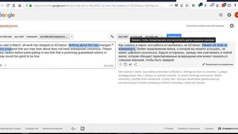The image size is (238, 134).
Task: Open the Сообщества footer link
Action: tap(32, 128)
